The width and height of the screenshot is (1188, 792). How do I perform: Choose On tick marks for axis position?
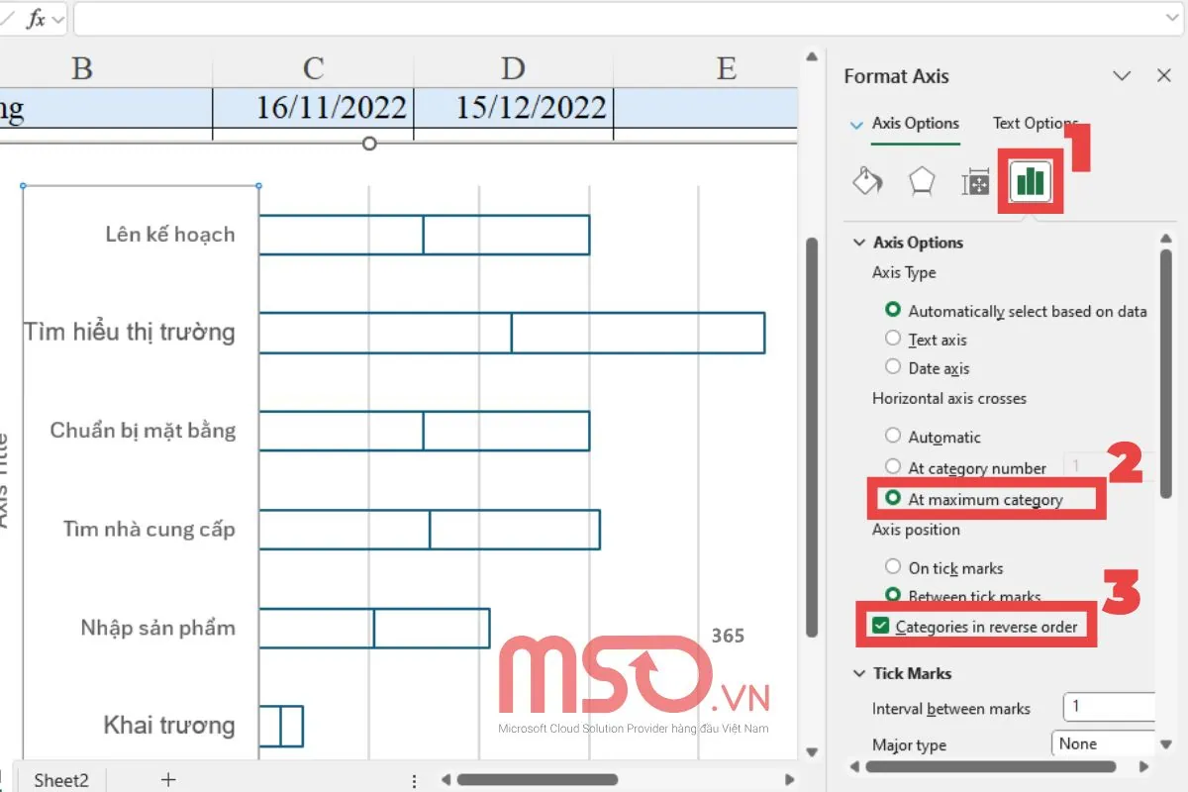pos(894,567)
